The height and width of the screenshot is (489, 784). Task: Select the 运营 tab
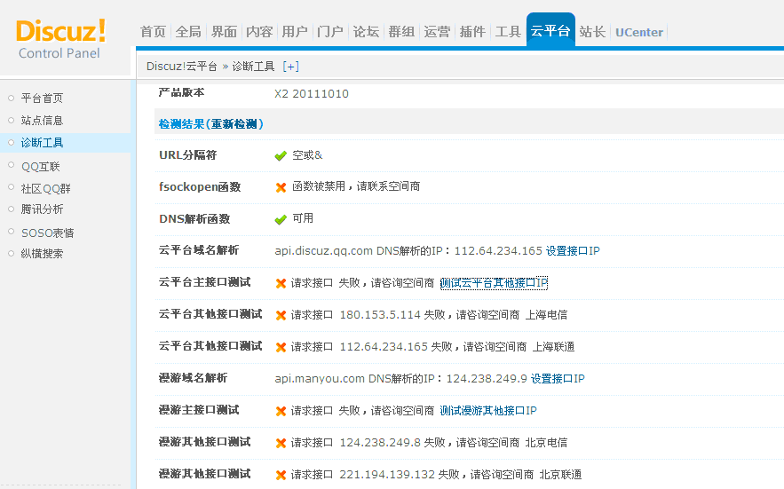tap(437, 32)
